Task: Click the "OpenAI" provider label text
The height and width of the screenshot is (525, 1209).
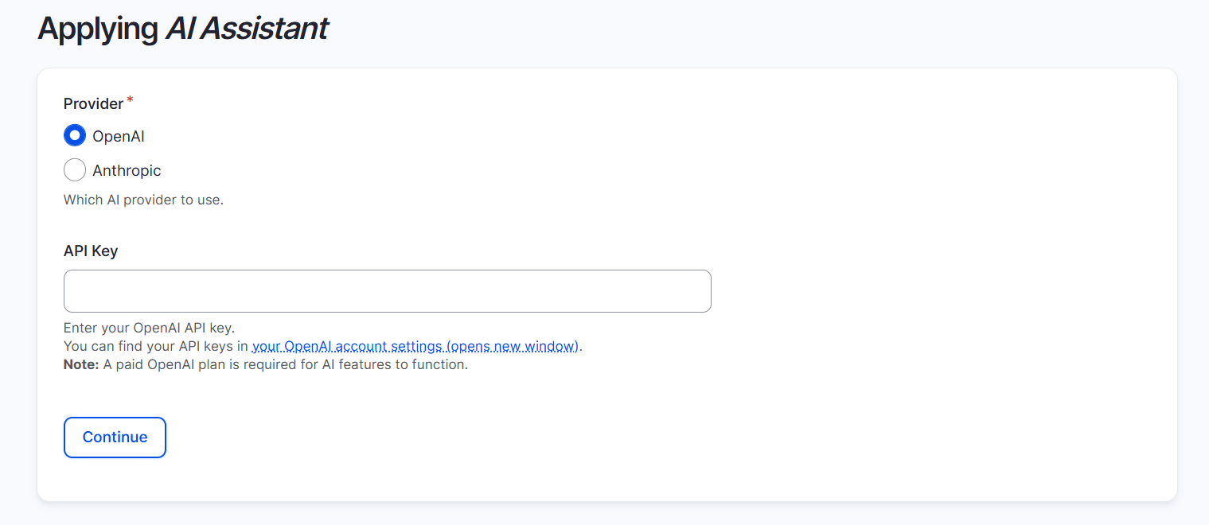Action: [119, 136]
